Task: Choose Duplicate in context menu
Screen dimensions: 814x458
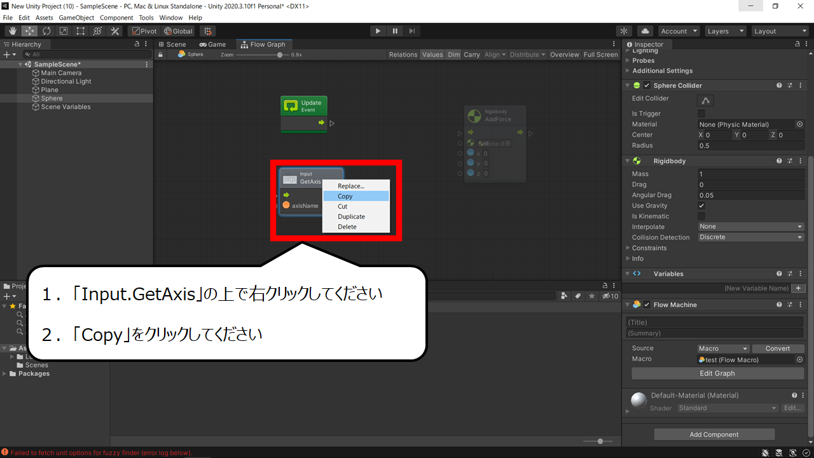Action: (x=355, y=216)
